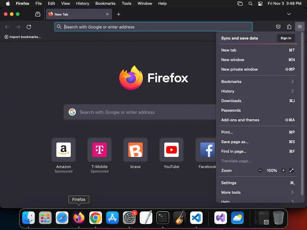Open the Firefox View icon
The width and height of the screenshot is (307, 230).
38,14
